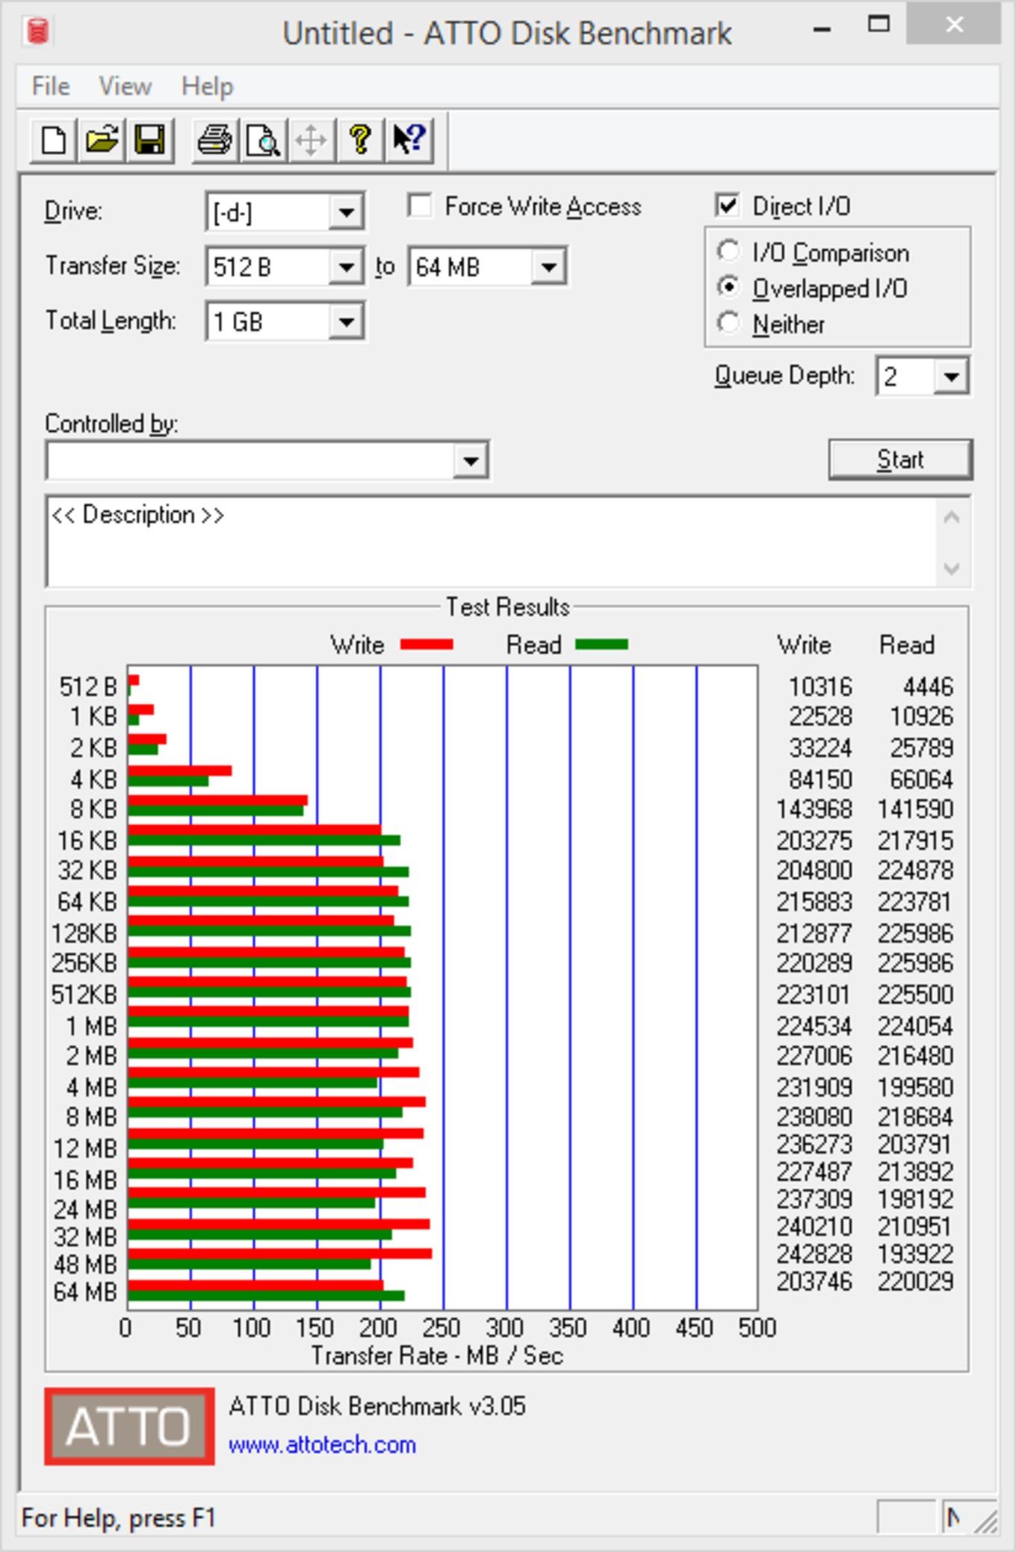Click the New document toolbar icon
This screenshot has height=1552, width=1016.
tap(53, 140)
